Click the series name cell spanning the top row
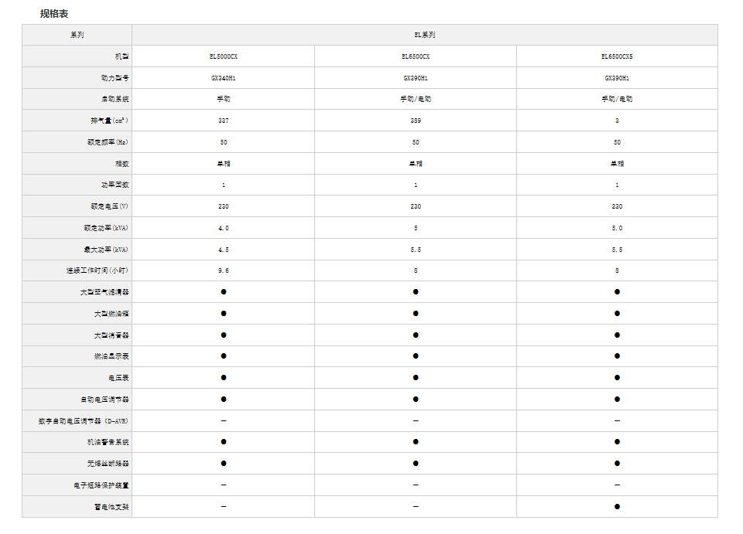Viewport: 743px width, 534px height. 425,35
